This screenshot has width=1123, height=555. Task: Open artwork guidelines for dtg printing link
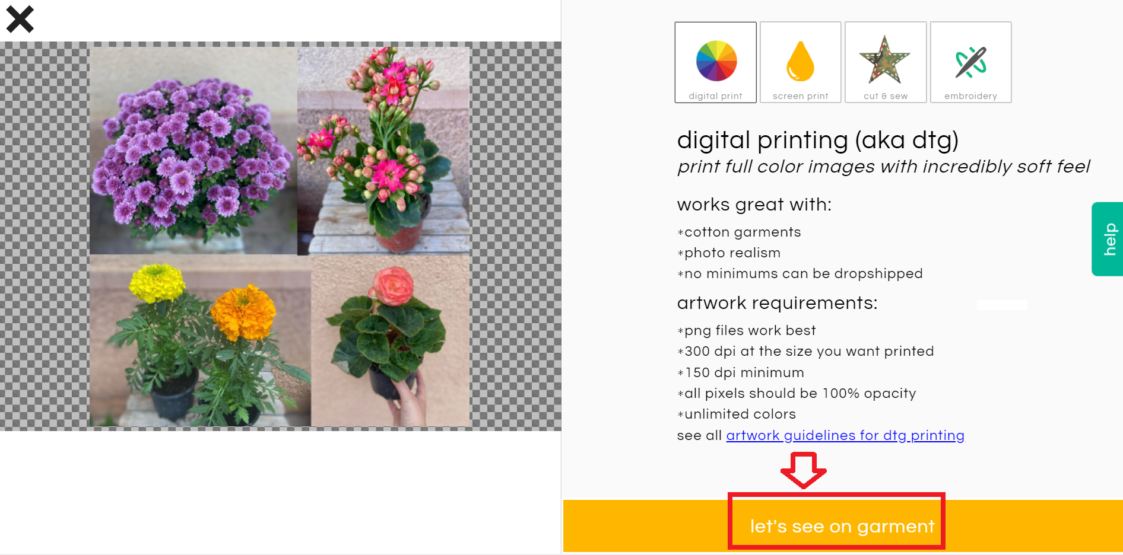[845, 435]
